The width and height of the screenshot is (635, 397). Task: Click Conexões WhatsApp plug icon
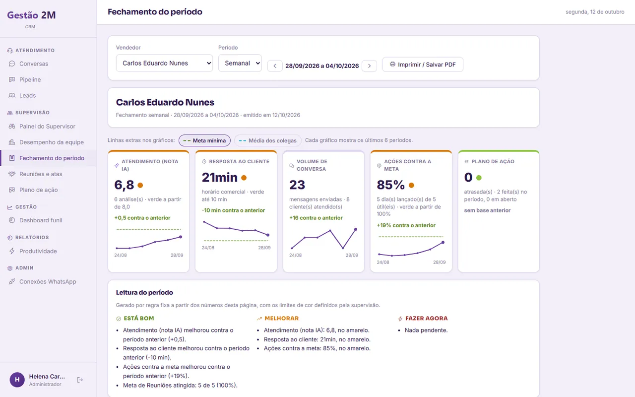12,281
